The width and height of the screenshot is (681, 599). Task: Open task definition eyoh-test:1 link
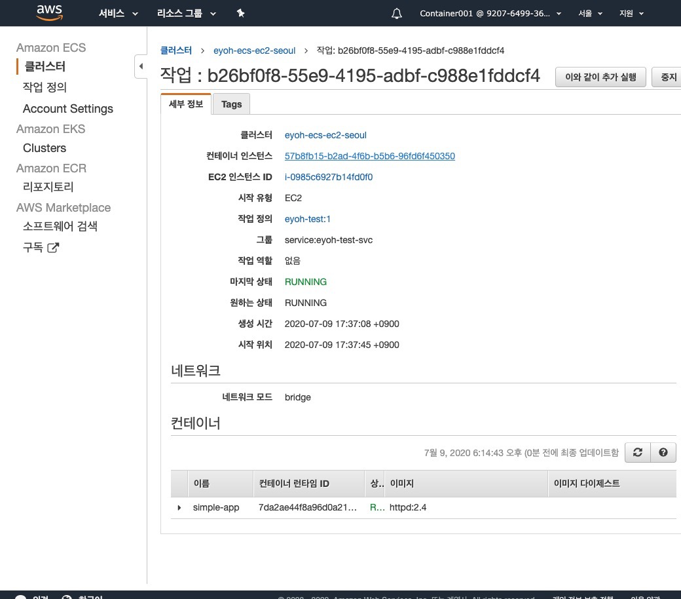(308, 219)
